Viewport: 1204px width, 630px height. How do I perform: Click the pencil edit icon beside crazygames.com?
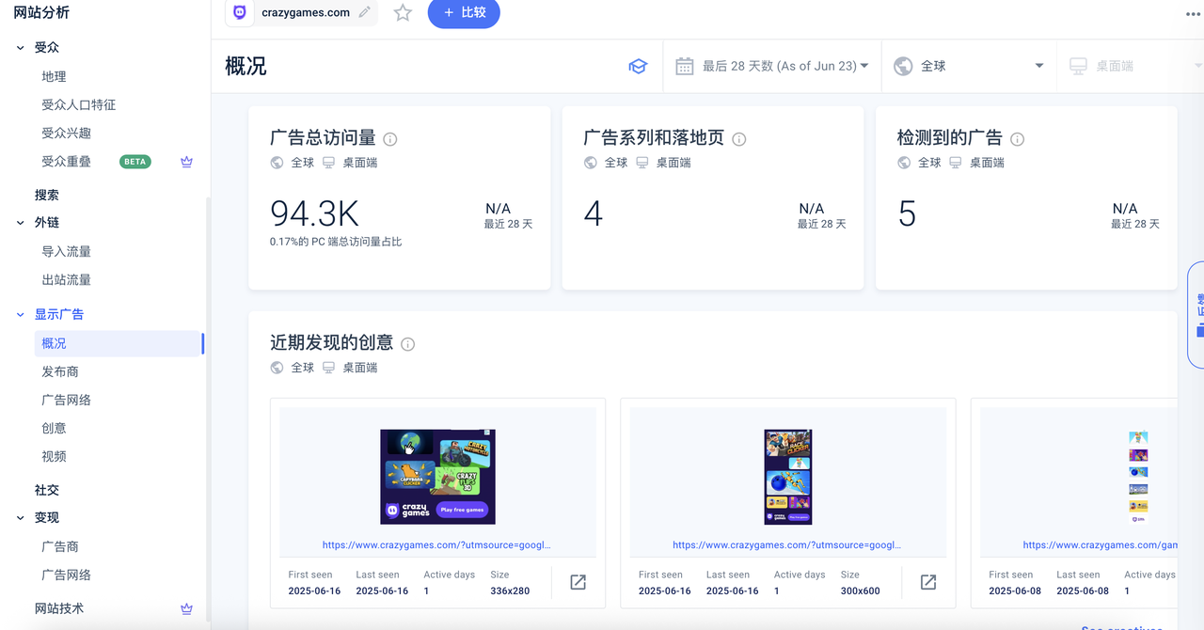coord(365,12)
